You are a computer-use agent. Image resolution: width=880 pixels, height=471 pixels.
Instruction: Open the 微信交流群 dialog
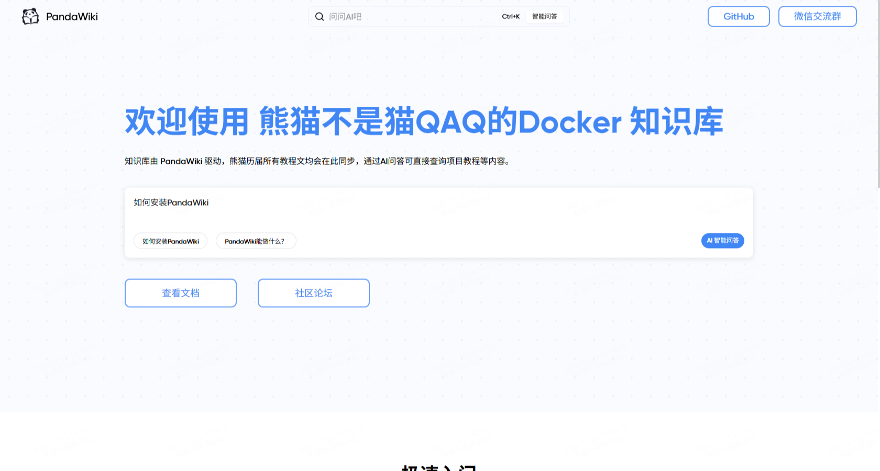pos(817,16)
